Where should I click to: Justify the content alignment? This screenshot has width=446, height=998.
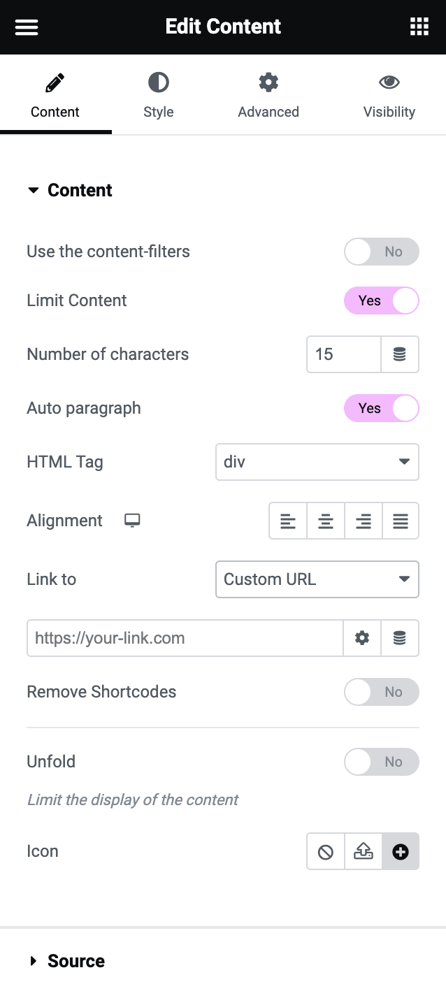point(401,521)
